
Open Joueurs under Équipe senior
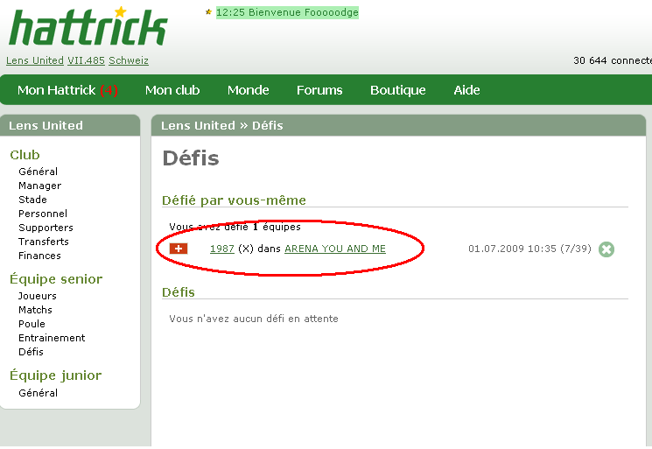pos(38,296)
